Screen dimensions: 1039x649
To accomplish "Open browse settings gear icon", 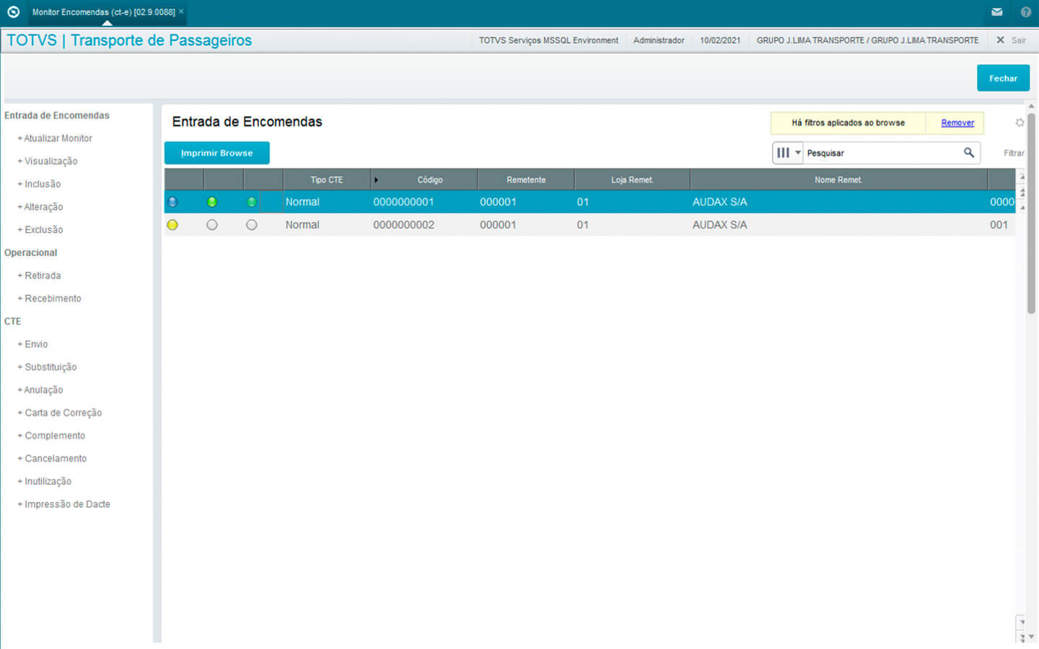I will coord(1019,123).
